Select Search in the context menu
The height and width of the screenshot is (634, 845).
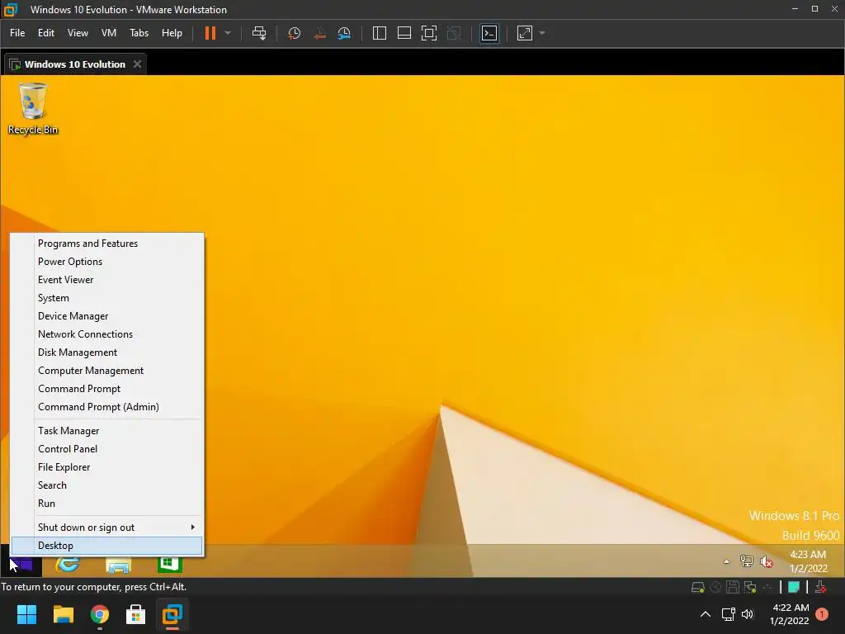[x=106, y=485]
